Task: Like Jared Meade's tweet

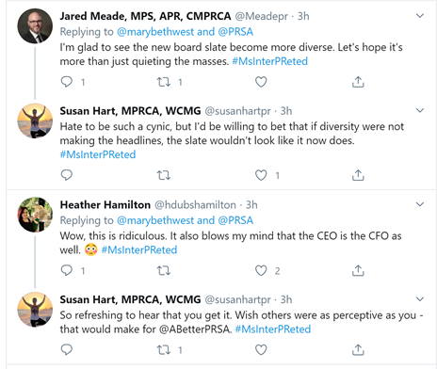Action: [x=261, y=82]
